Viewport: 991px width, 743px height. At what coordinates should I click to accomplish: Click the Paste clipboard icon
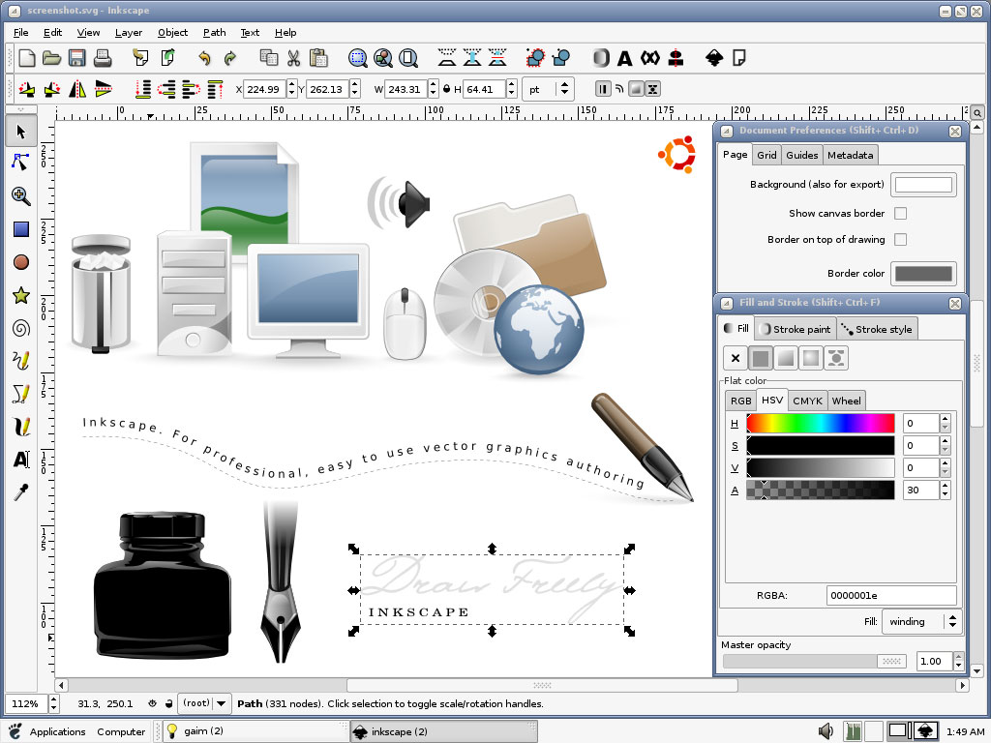coord(318,58)
